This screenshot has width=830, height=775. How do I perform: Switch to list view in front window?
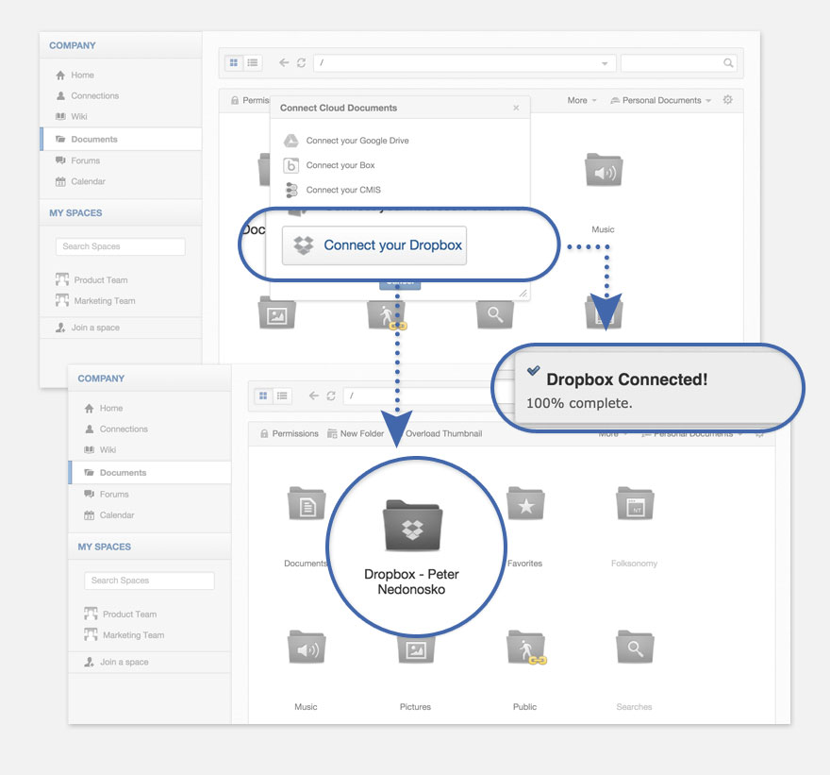282,396
